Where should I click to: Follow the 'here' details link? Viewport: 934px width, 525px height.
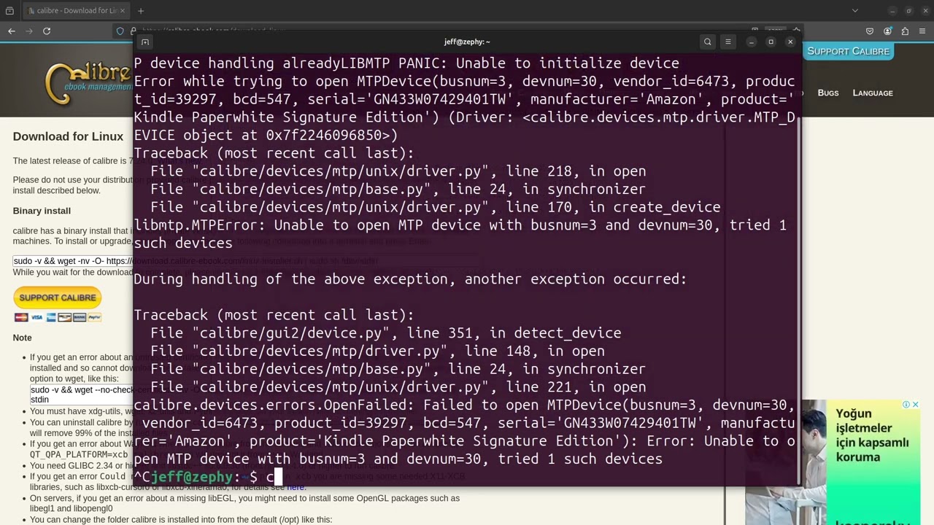tap(296, 486)
